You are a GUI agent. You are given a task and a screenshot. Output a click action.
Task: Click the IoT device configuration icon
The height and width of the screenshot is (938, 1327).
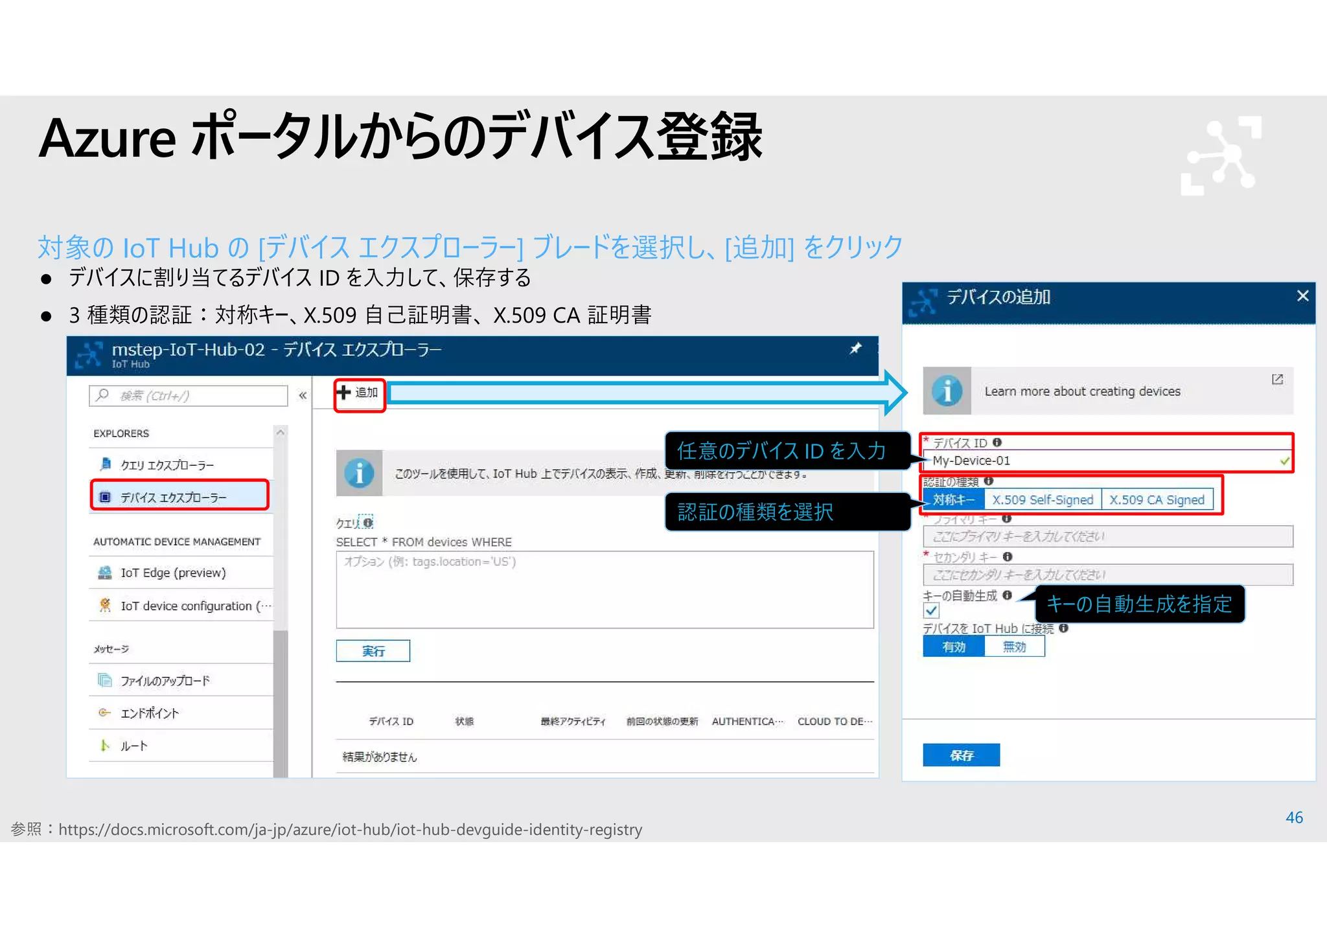point(105,605)
